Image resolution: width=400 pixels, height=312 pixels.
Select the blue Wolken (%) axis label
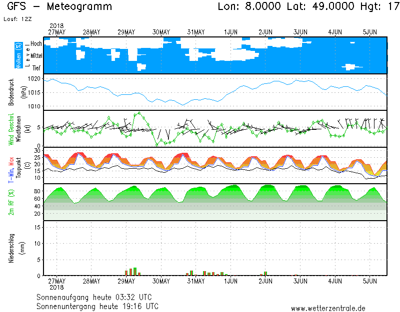coord(18,55)
